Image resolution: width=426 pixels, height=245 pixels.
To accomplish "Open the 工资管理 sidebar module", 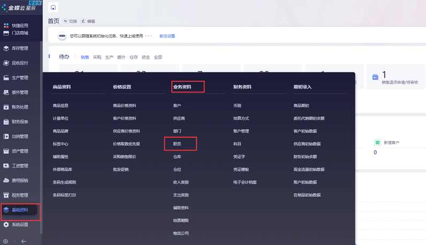I will point(20,165).
